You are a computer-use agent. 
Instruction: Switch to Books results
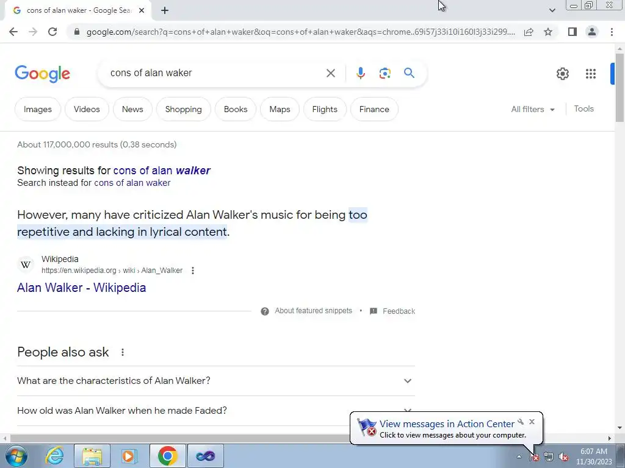[236, 109]
